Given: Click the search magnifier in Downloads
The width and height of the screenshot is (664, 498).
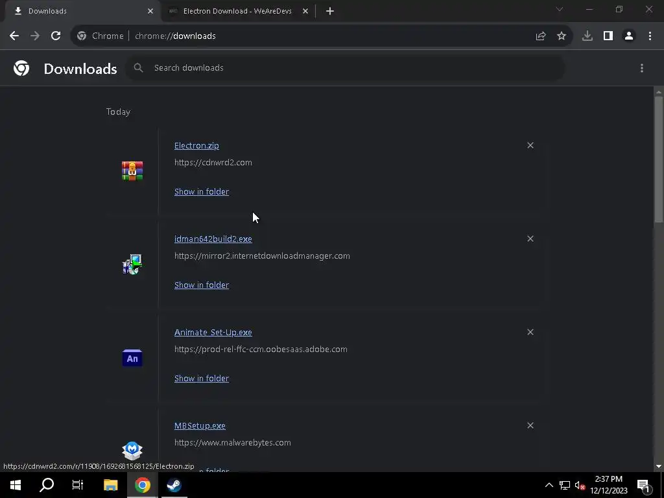Looking at the screenshot, I should pos(139,67).
